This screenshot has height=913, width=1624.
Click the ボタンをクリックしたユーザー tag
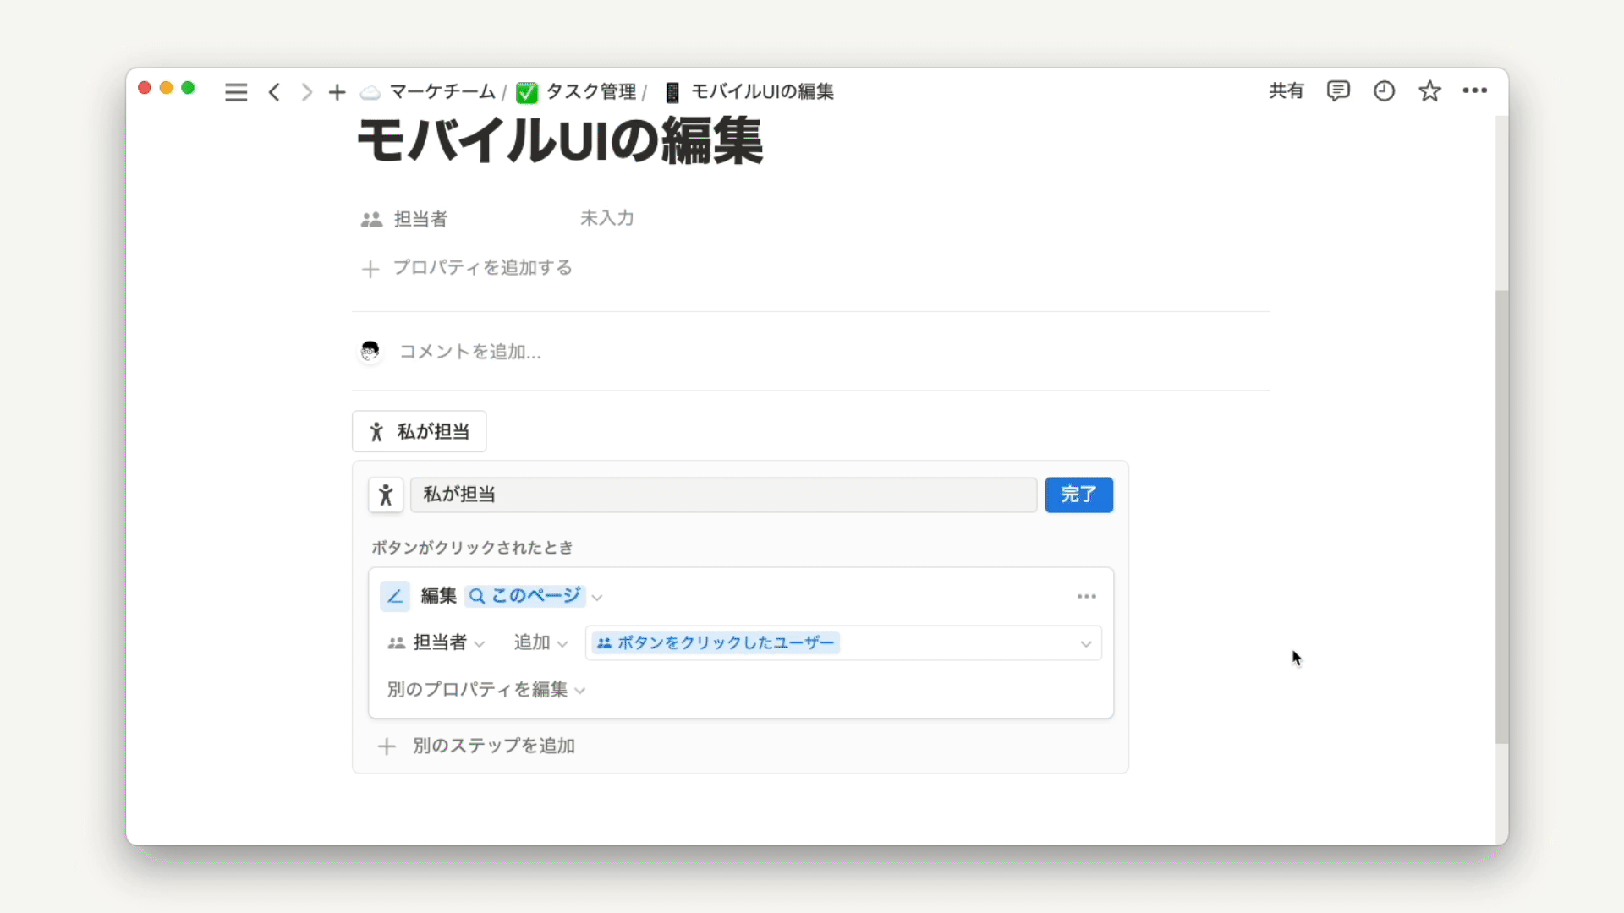tap(716, 642)
